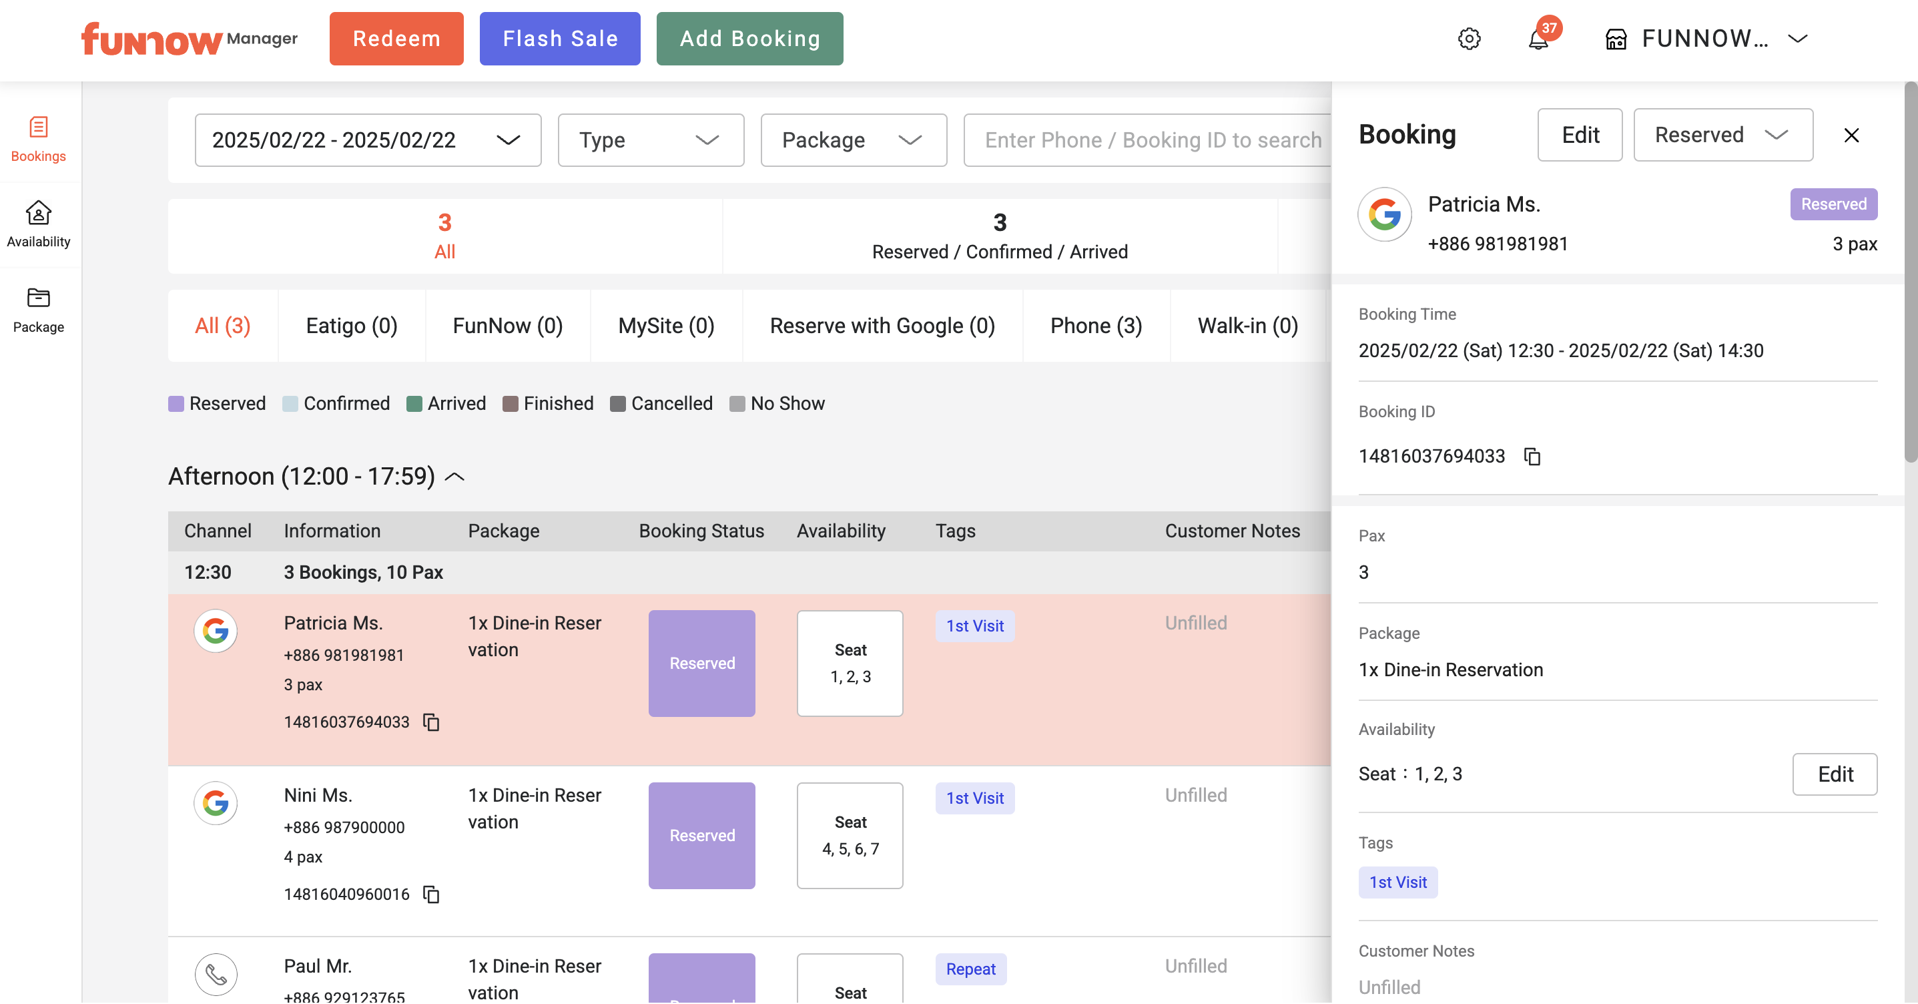Copy the Booking ID in the Booking panel
The width and height of the screenshot is (1918, 1004).
(x=1532, y=456)
